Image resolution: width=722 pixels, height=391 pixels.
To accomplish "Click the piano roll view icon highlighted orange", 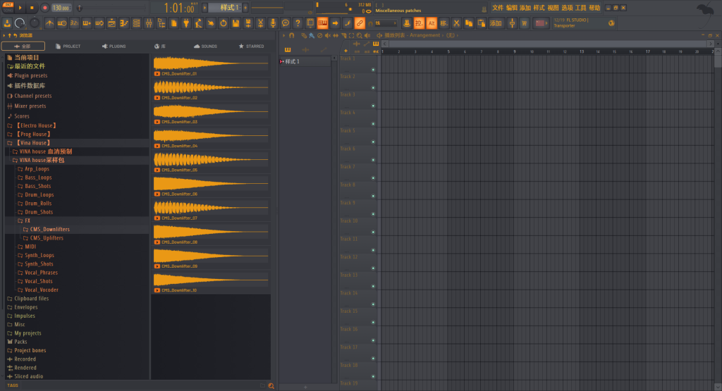I will tap(323, 23).
